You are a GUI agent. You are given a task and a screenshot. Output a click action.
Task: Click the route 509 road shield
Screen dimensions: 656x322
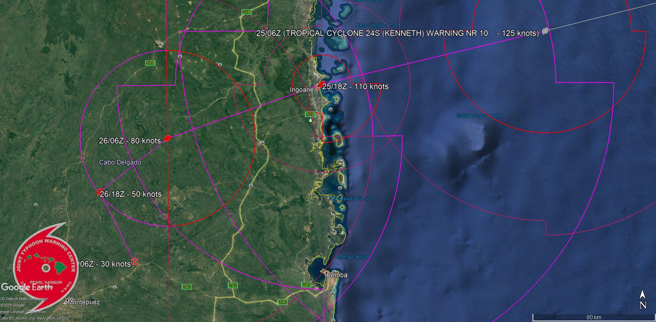[150, 63]
